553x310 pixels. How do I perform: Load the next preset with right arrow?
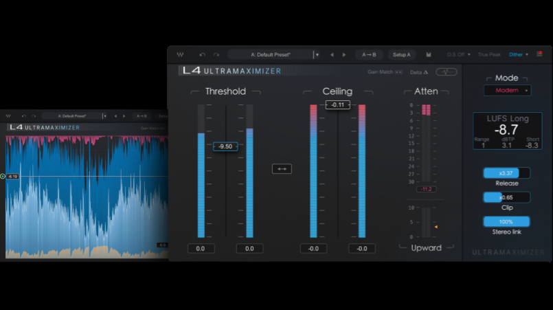(344, 54)
